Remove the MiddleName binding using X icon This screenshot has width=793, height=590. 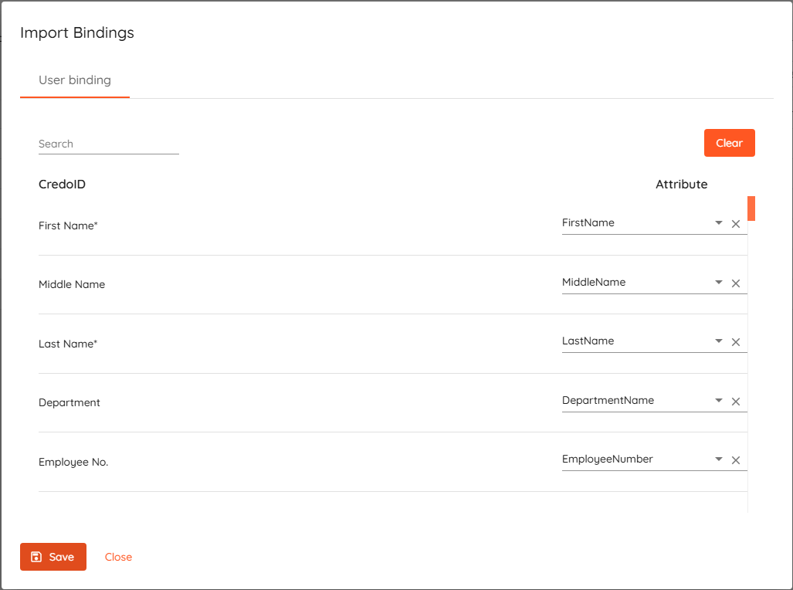pyautogui.click(x=736, y=283)
